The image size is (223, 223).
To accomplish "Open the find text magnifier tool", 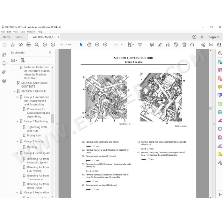I will click(37, 45).
